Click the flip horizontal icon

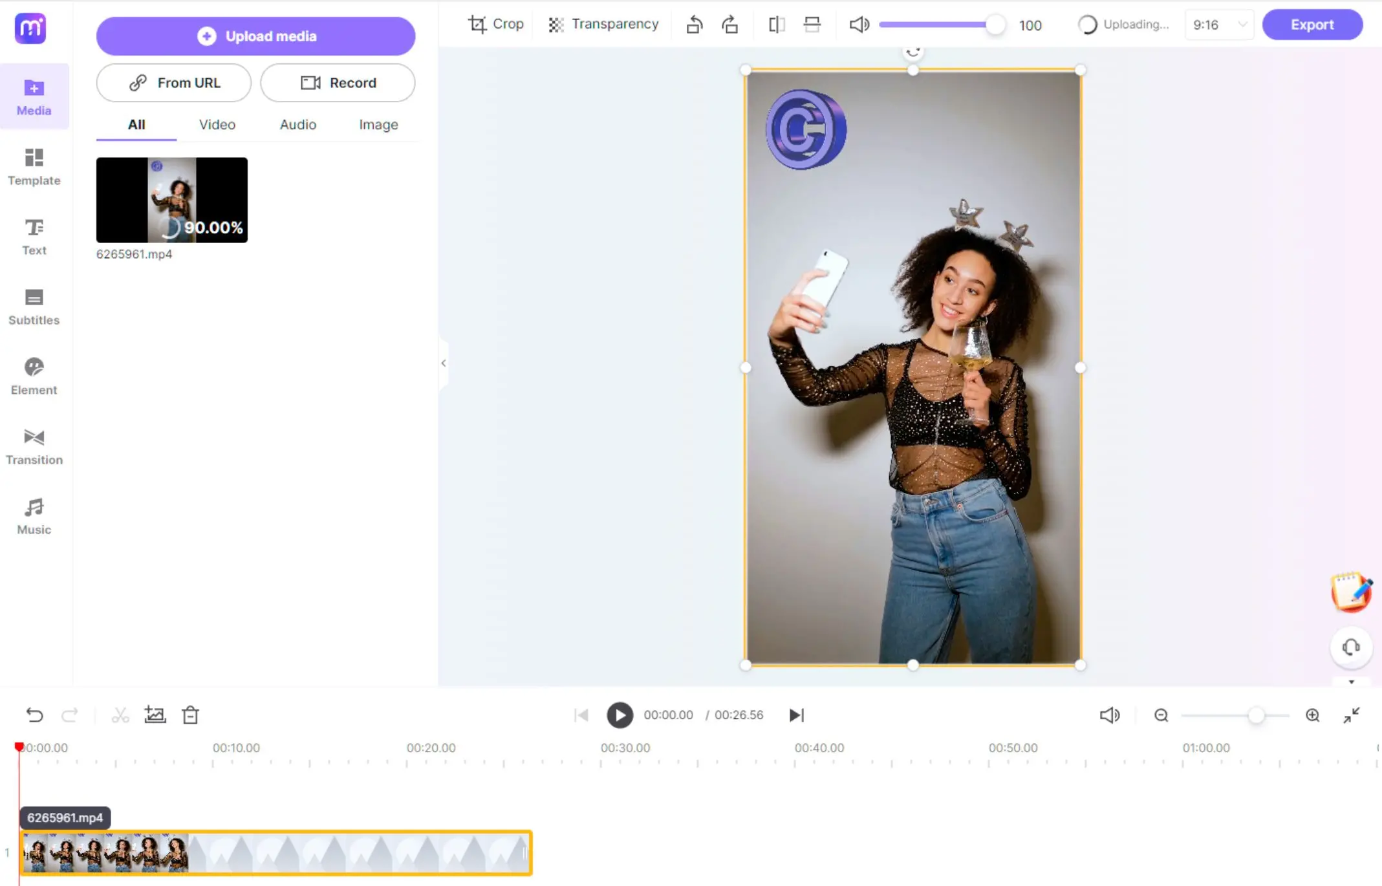click(x=775, y=24)
